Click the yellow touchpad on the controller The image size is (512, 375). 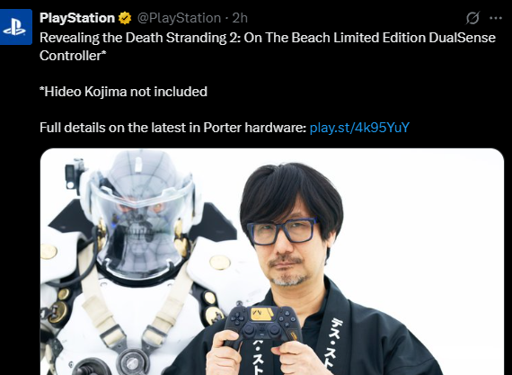(262, 314)
